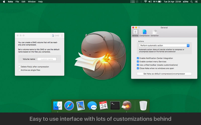Open the Keka menu in the menu bar
Image resolution: width=201 pixels, height=125 pixels.
pyautogui.click(x=10, y=1)
